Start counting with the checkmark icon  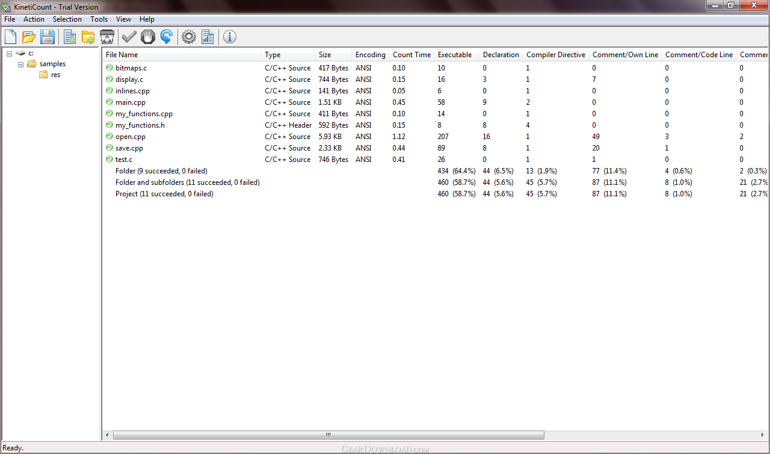click(x=129, y=37)
